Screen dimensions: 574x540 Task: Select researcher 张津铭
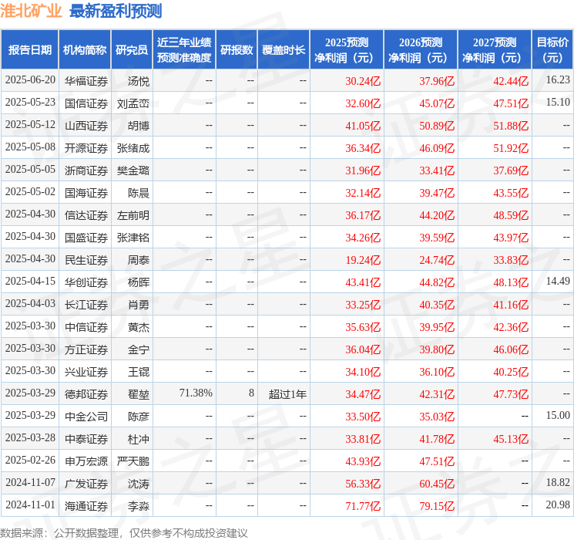(133, 238)
